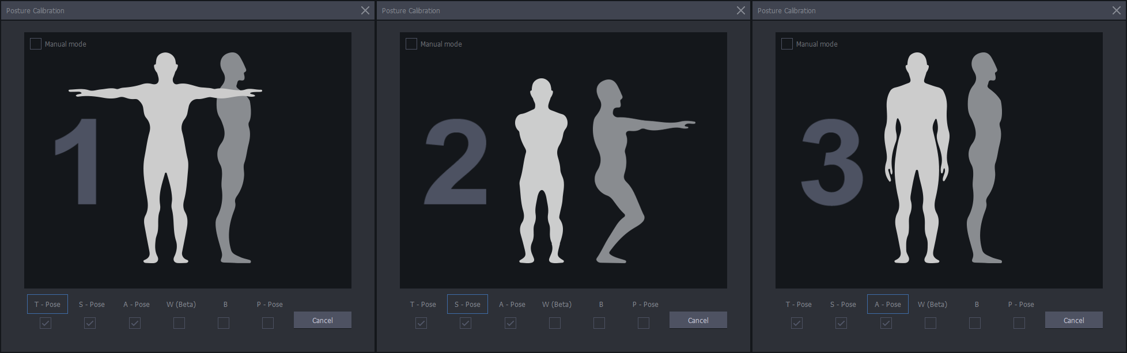Tick the P - Pose checkbox in step 3 dialog
This screenshot has width=1127, height=353.
pos(1019,323)
